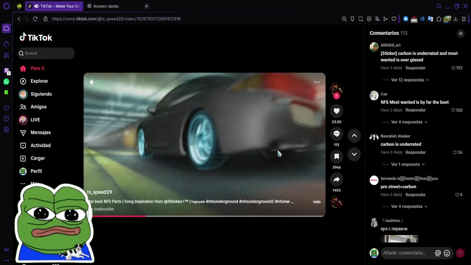Click the #nfsunderground2 hashtag
The image size is (471, 265).
click(256, 202)
